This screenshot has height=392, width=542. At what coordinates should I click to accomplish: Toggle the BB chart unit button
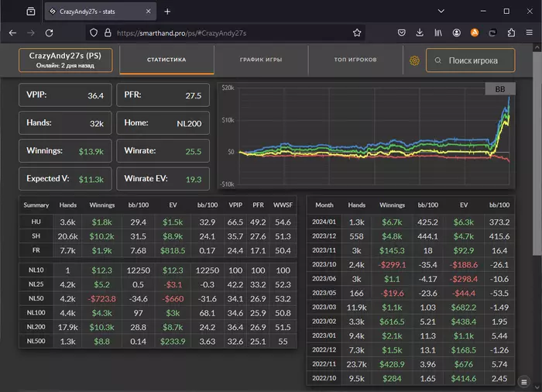(x=499, y=89)
